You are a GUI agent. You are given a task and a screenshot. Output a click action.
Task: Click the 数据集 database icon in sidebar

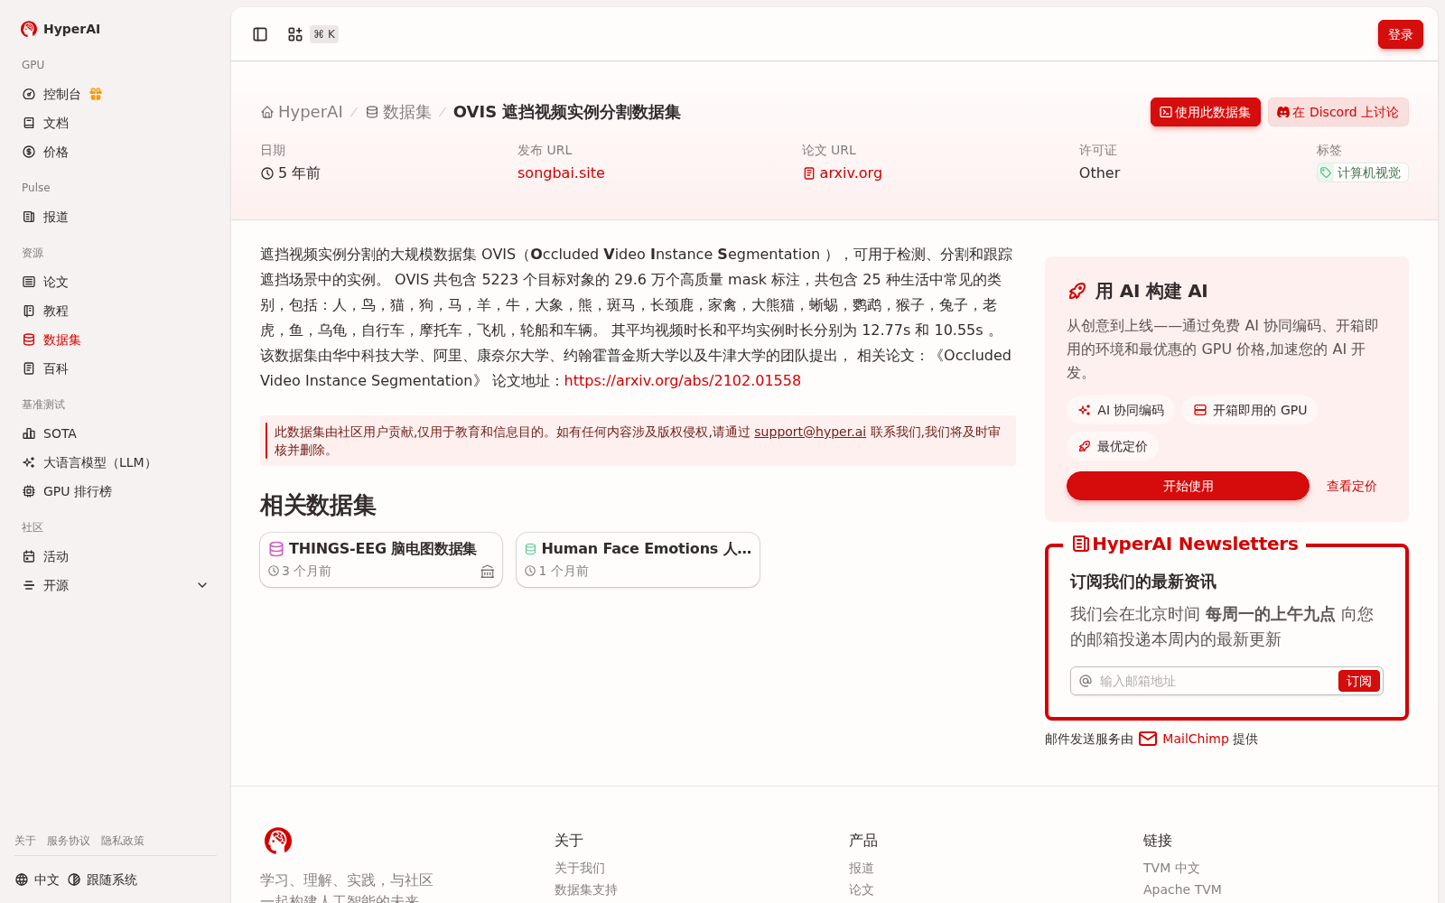tap(29, 340)
